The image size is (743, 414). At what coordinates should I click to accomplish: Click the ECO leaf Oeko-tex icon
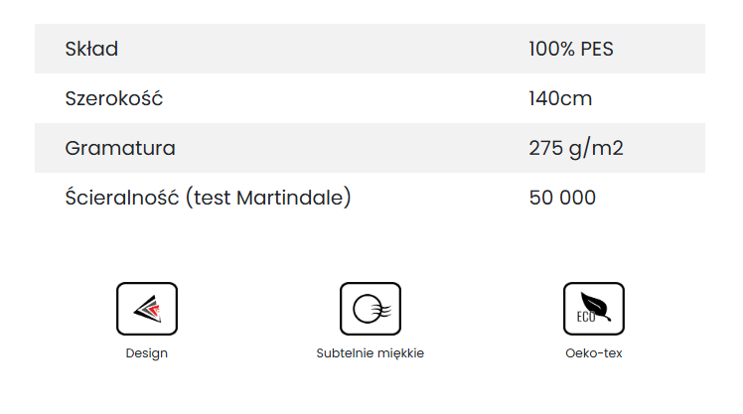tap(594, 309)
